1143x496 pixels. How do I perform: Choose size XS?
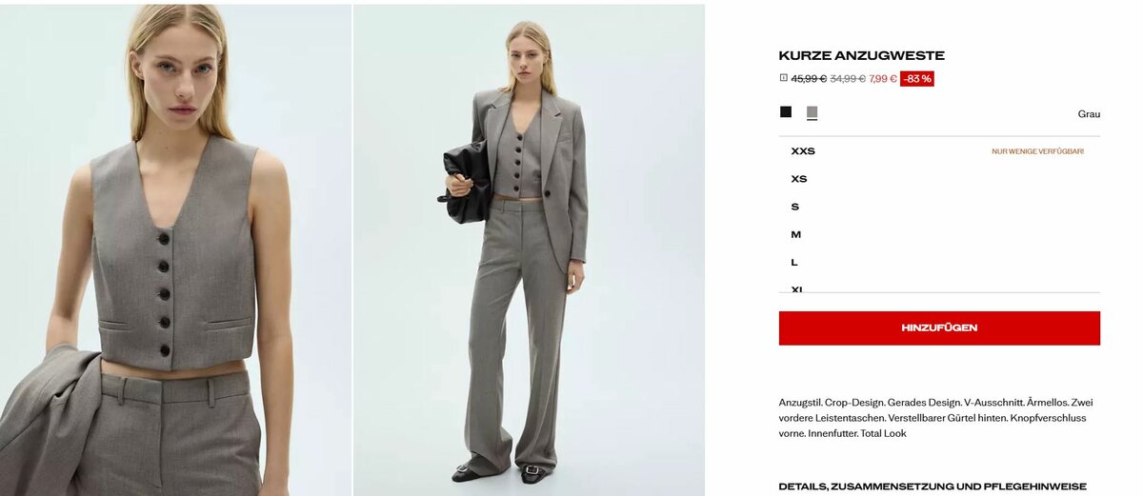[x=939, y=179]
